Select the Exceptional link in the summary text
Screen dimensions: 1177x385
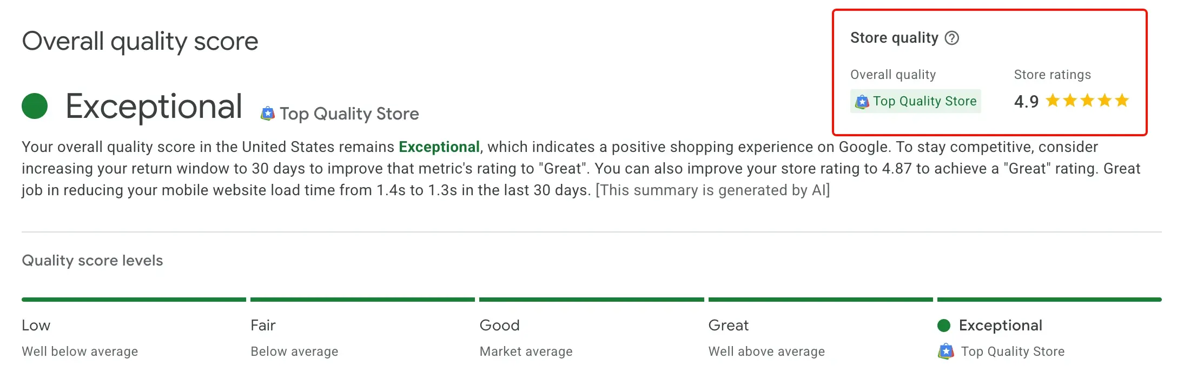coord(439,147)
